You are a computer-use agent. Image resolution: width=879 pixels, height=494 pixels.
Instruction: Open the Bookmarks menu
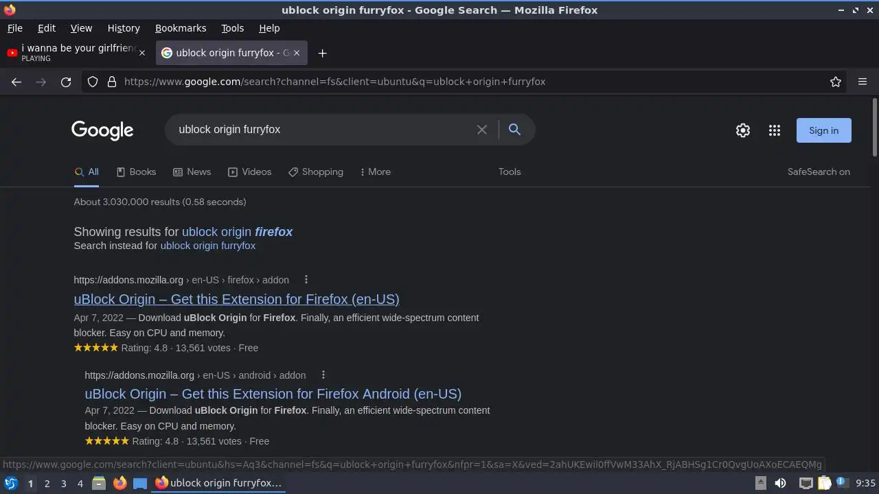click(181, 28)
